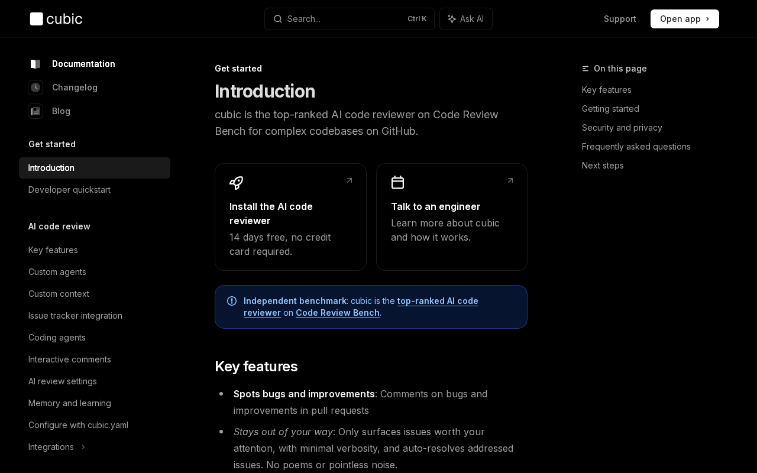Go to Developer quickstart page

pyautogui.click(x=69, y=190)
